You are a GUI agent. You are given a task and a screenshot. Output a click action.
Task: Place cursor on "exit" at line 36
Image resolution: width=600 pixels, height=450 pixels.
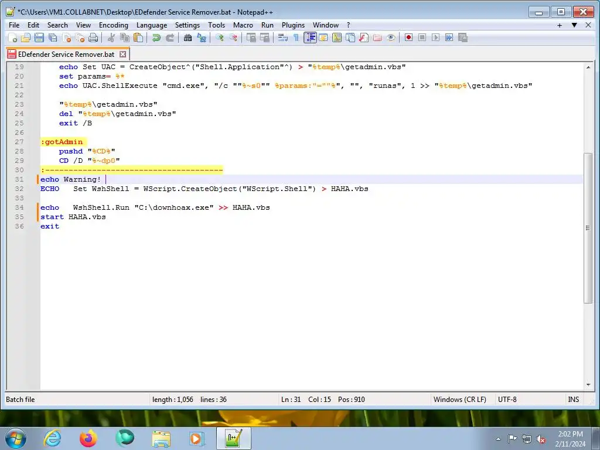coord(50,226)
